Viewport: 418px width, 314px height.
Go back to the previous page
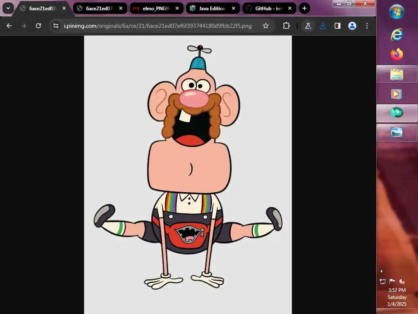click(x=9, y=26)
